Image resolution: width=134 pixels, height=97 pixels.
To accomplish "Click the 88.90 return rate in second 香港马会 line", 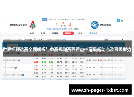I will 82,77.
